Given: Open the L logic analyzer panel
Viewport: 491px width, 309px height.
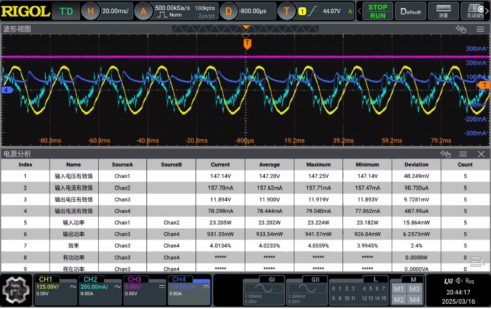Looking at the screenshot, I should point(359,291).
